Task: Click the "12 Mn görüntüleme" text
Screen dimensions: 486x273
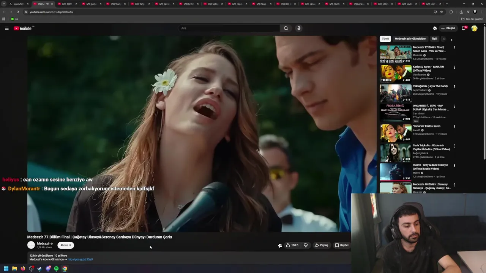Action: 41,256
